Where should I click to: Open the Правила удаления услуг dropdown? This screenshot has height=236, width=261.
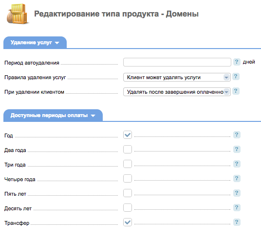177,77
